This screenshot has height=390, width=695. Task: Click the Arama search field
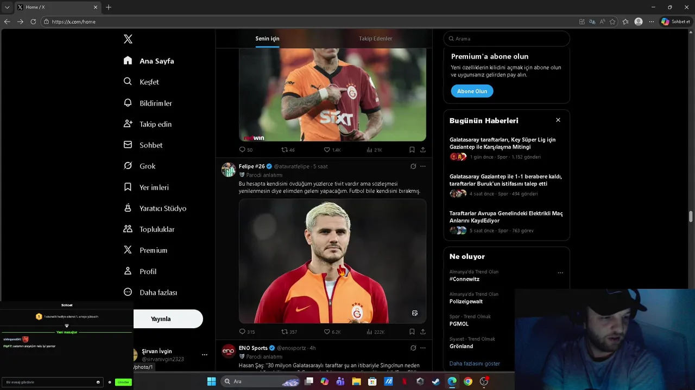tap(507, 38)
